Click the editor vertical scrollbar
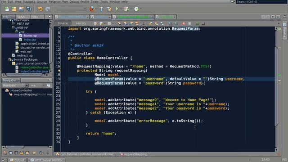Screen dimensions: 288x162 (x=276, y=86)
